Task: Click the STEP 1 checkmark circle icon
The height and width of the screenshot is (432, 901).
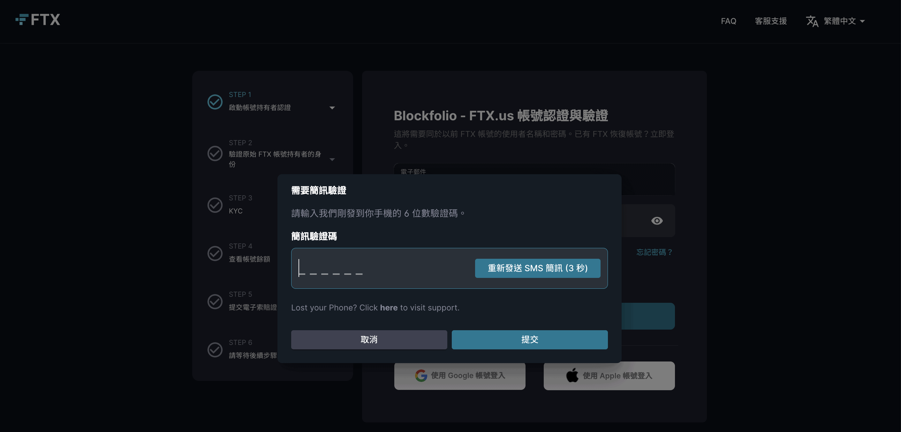Action: (215, 102)
